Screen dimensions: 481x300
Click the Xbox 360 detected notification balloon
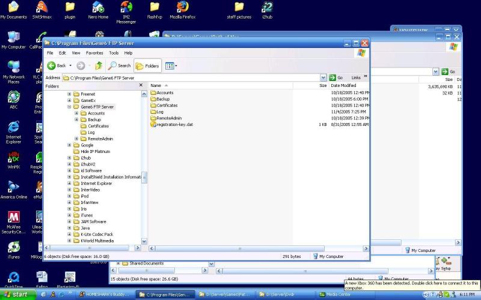pyautogui.click(x=411, y=286)
